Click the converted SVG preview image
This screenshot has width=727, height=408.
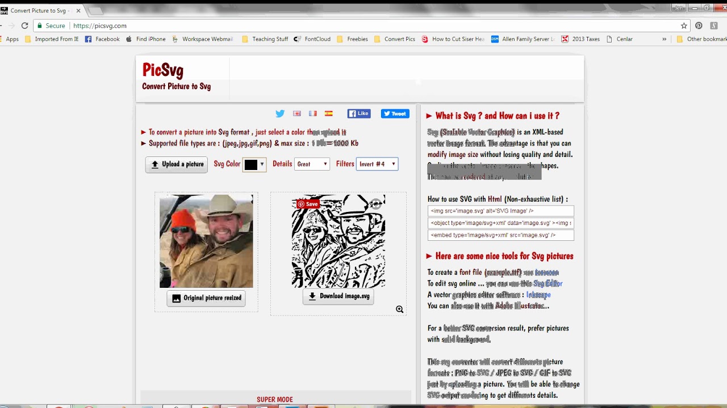339,241
